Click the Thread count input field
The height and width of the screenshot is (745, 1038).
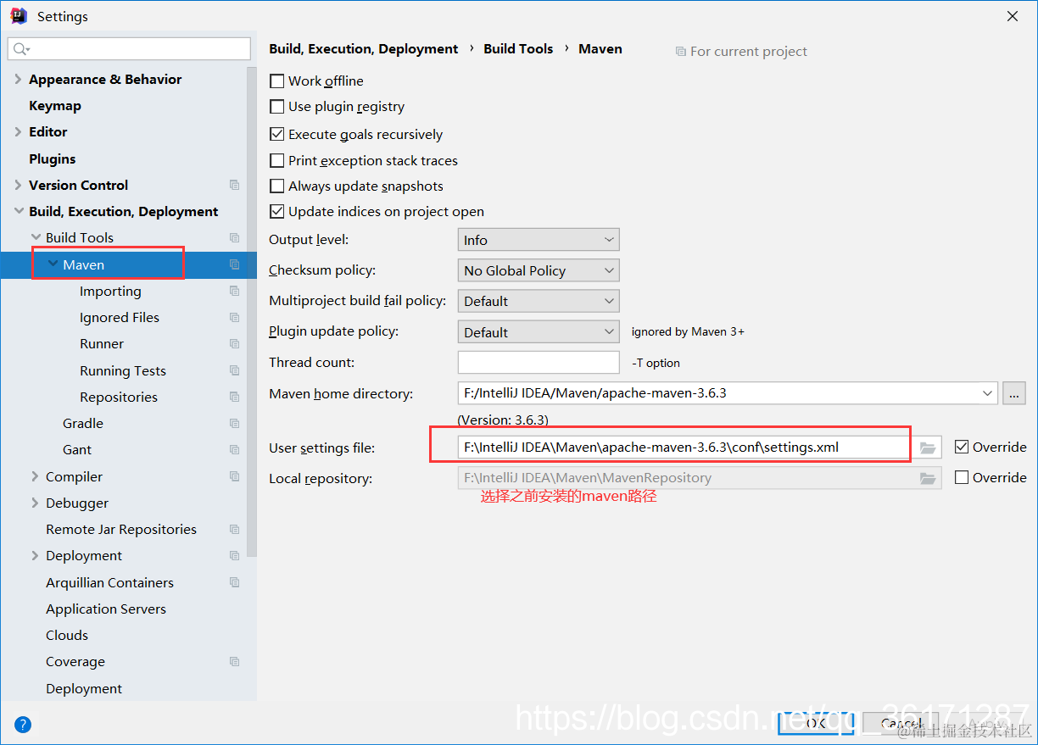[539, 362]
